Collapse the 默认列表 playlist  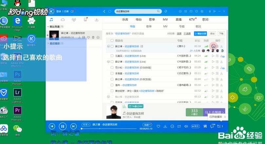[x=48, y=27]
